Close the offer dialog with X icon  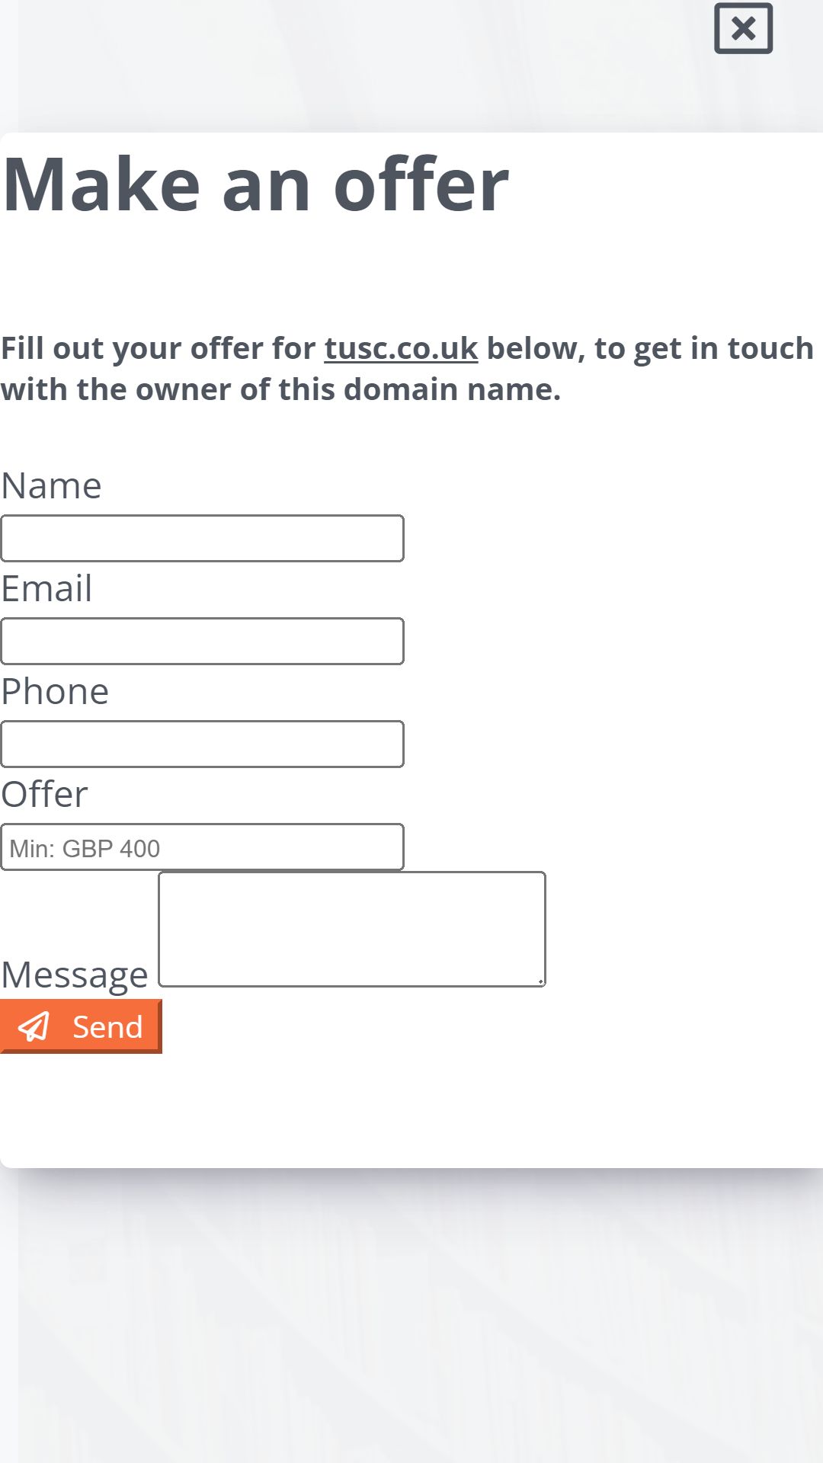(x=743, y=29)
